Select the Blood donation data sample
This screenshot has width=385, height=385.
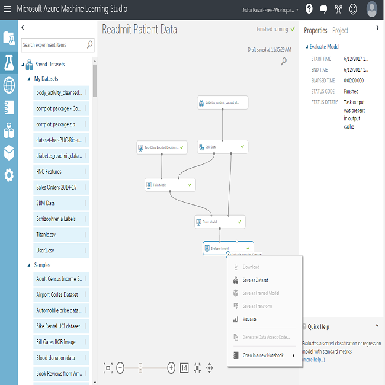[61, 358]
